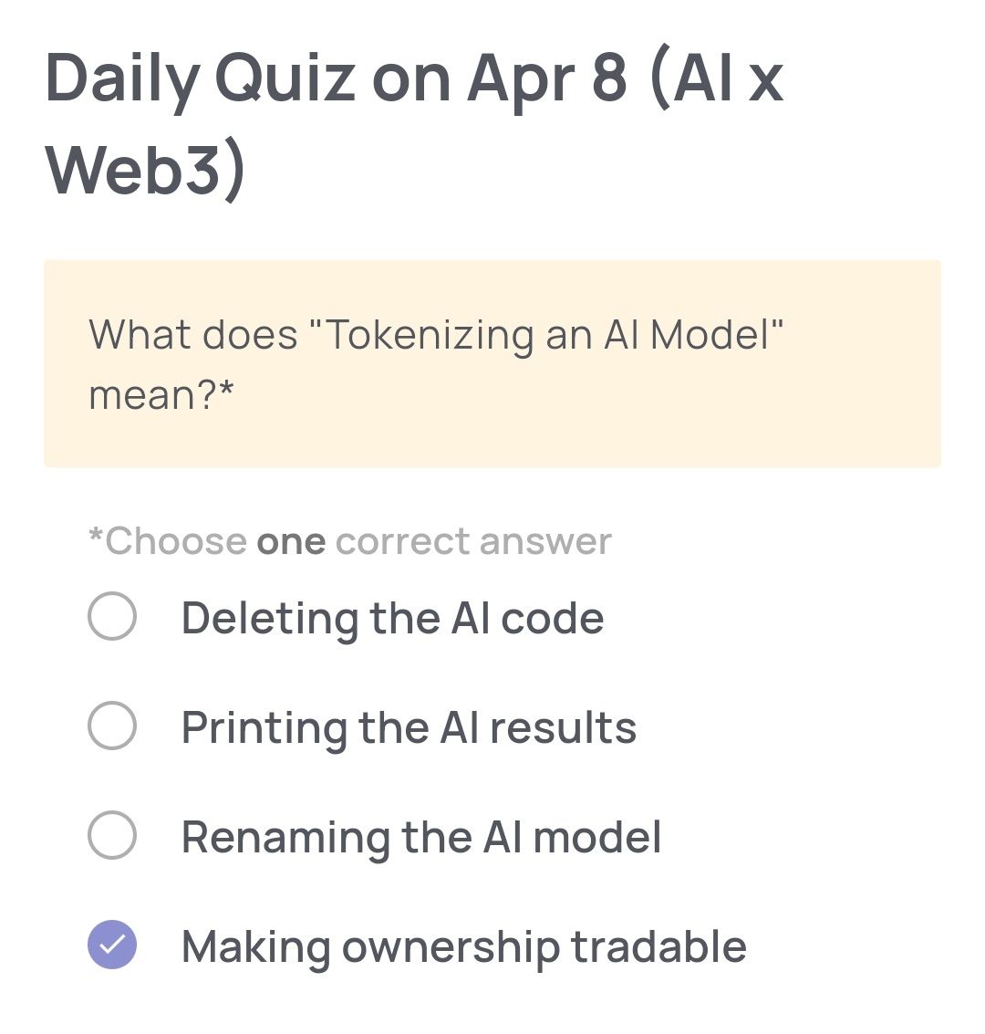Click the "Printing the AI results" answer label
This screenshot has height=1034, width=985.
point(410,727)
